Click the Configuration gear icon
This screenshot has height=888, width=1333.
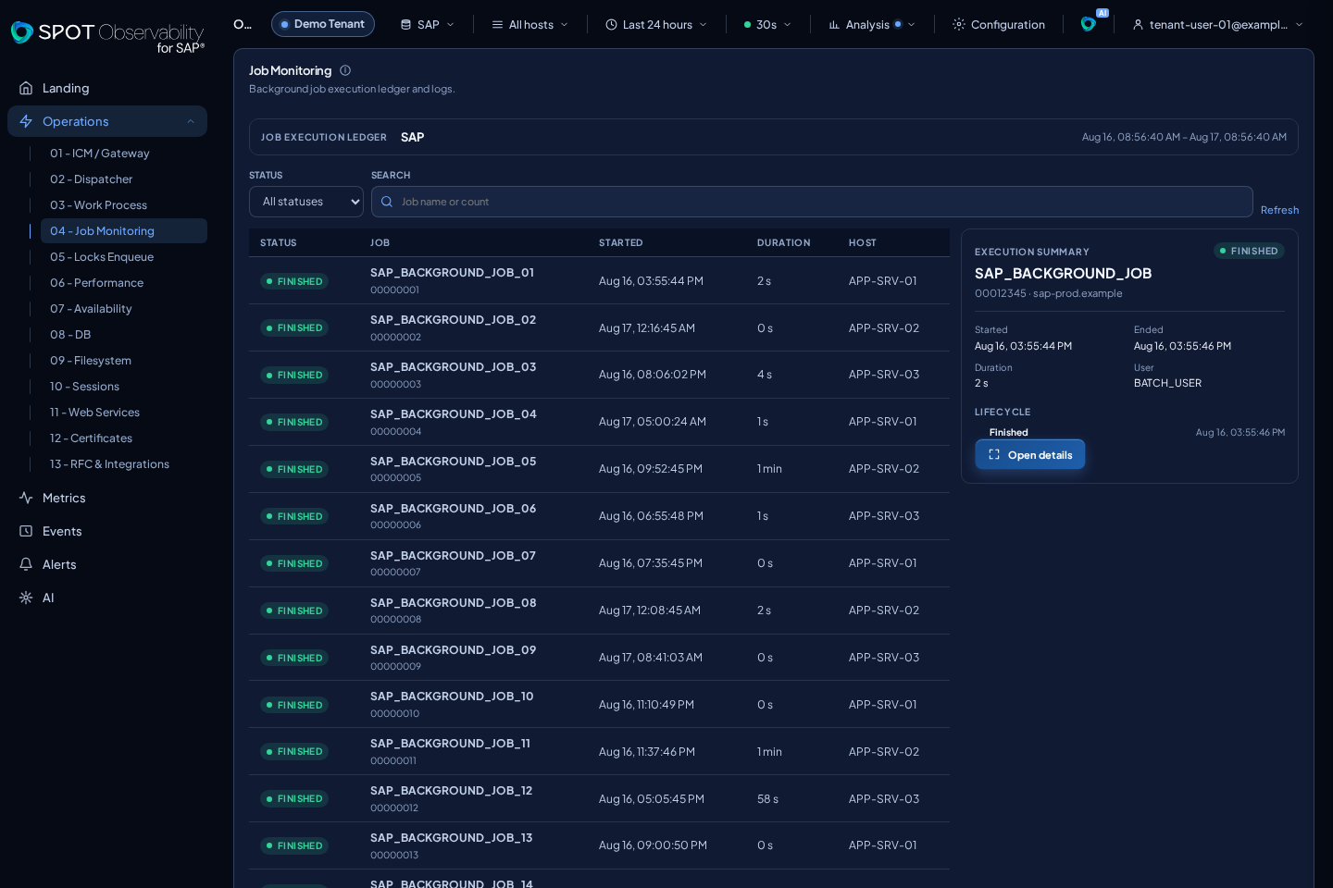pyautogui.click(x=959, y=24)
